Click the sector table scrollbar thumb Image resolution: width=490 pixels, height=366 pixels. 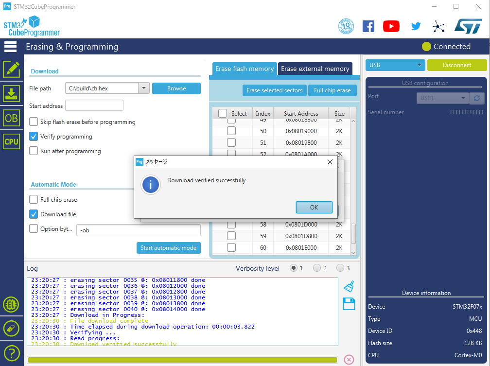[353, 234]
